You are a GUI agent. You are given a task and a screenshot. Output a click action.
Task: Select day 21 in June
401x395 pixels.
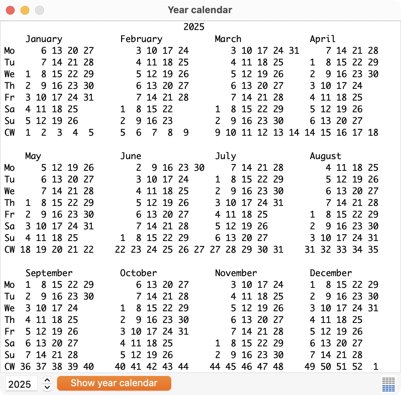pos(168,226)
